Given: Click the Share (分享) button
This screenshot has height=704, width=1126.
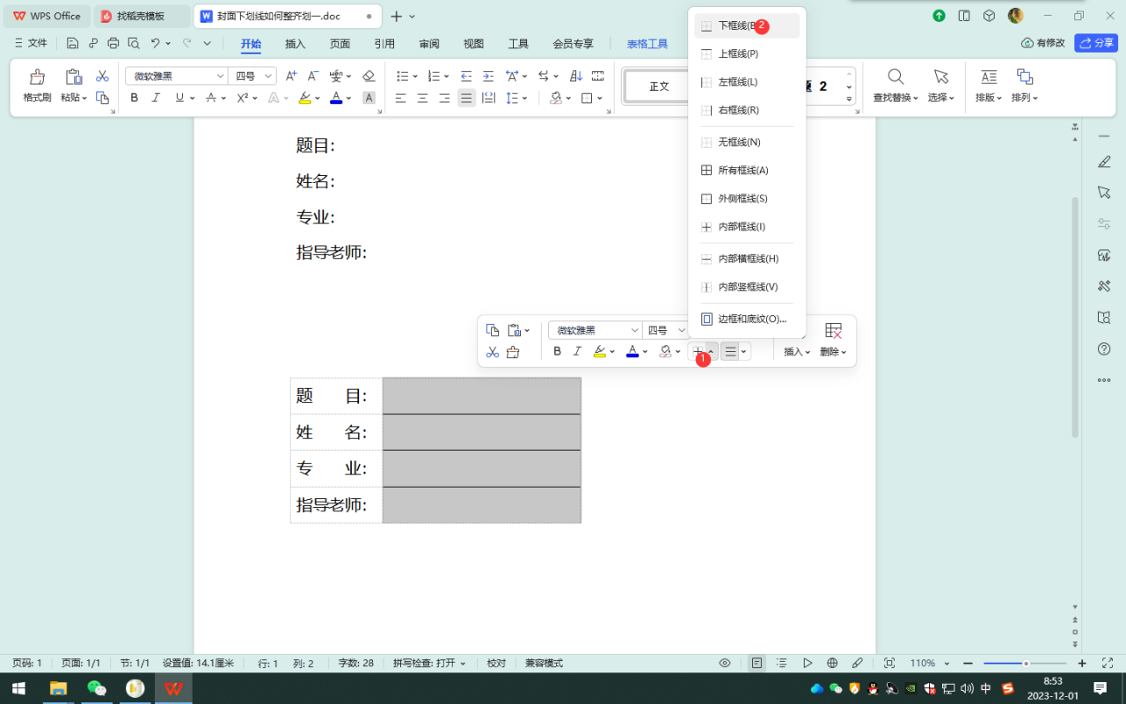Looking at the screenshot, I should (1096, 42).
